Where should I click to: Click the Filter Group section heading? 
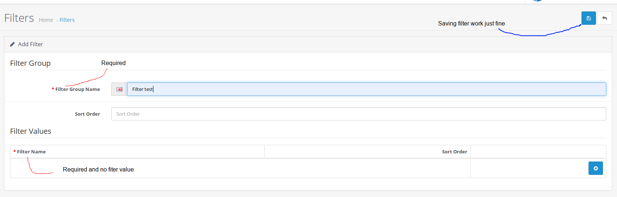tap(30, 63)
